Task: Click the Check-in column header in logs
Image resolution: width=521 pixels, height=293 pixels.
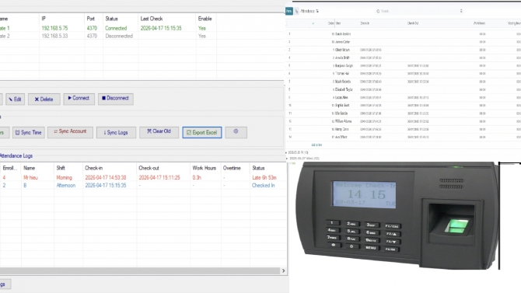Action: [93, 168]
